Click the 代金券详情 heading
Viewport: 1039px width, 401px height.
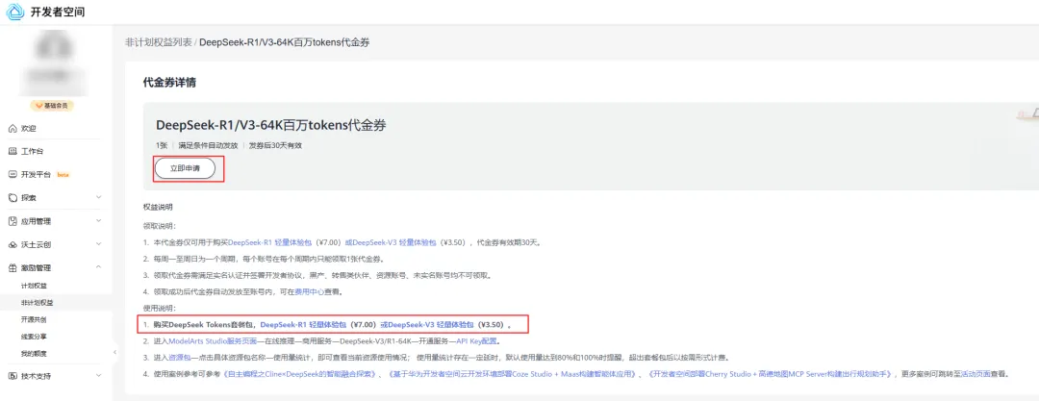point(169,83)
